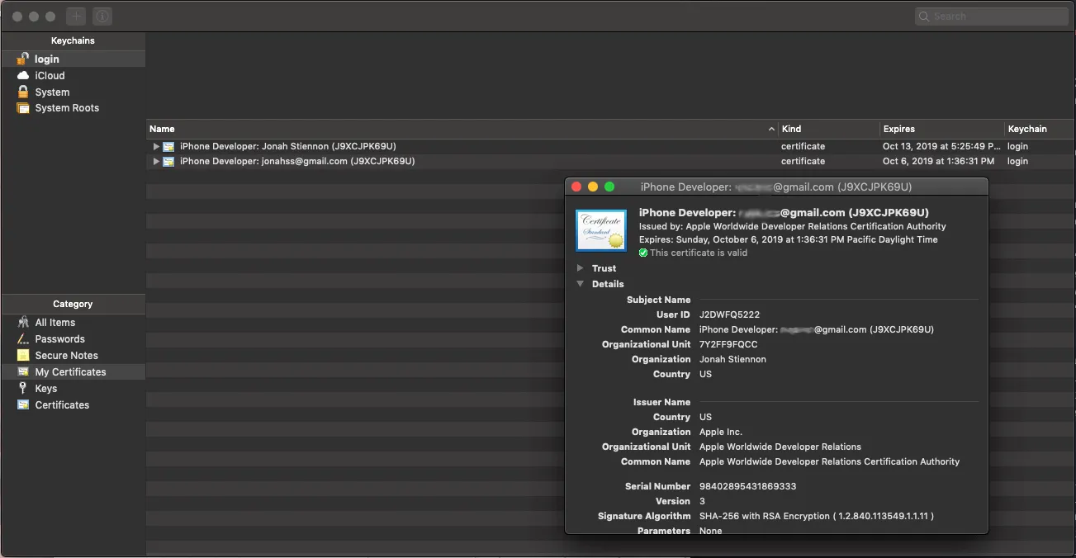
Task: Close the certificate details window
Action: point(577,187)
